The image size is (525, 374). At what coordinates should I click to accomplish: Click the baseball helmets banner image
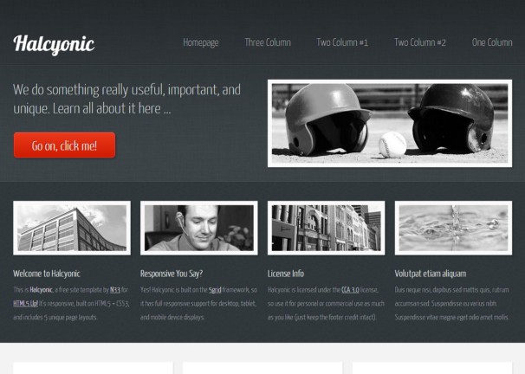(x=389, y=122)
